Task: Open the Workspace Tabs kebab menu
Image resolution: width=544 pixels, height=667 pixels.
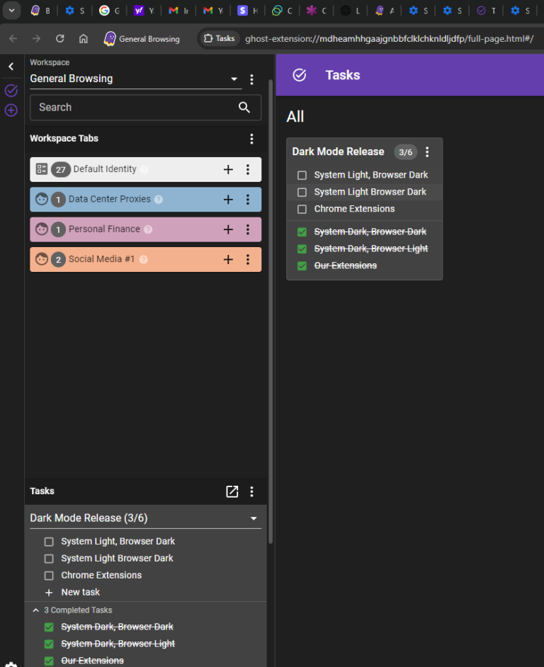Action: click(x=251, y=139)
